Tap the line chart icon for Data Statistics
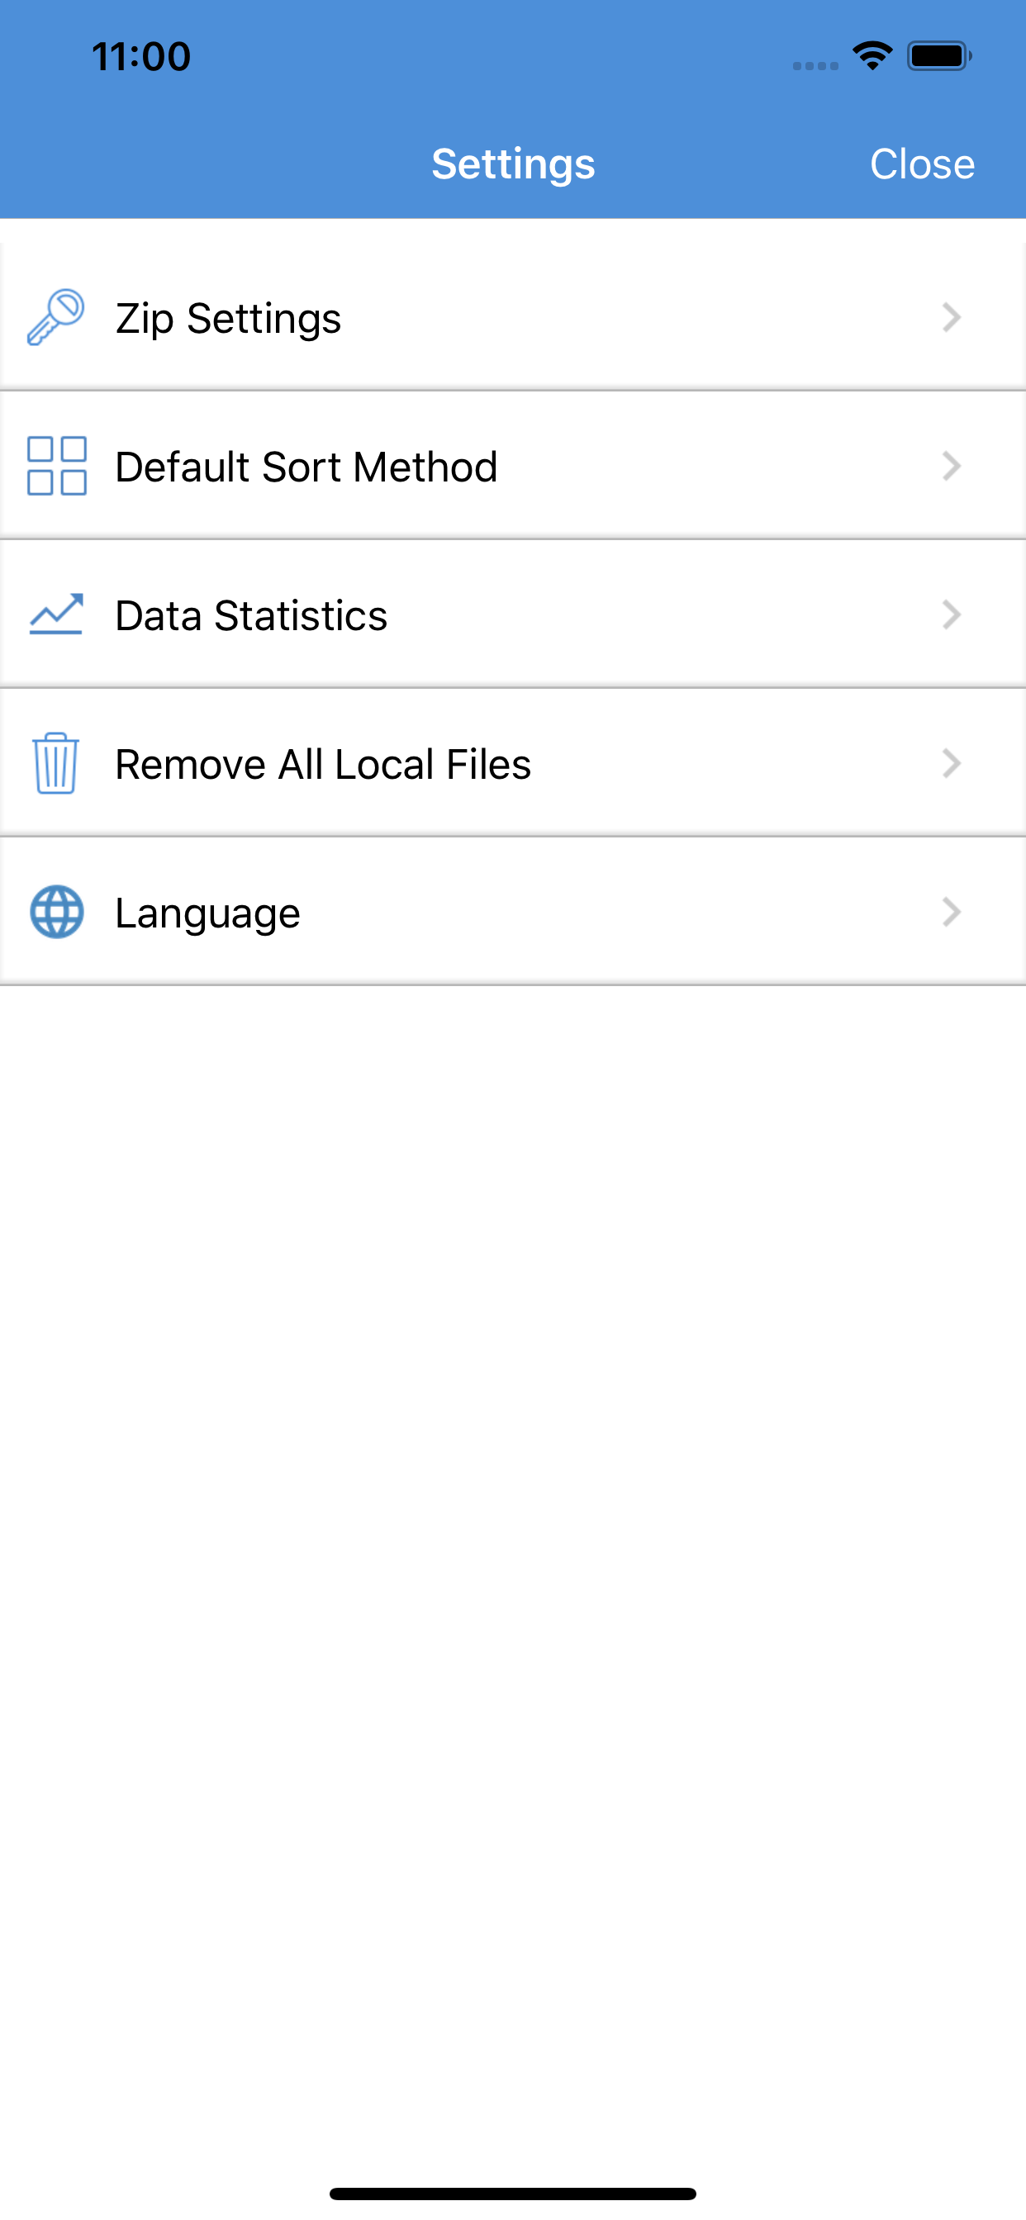1026x2220 pixels. (x=56, y=614)
